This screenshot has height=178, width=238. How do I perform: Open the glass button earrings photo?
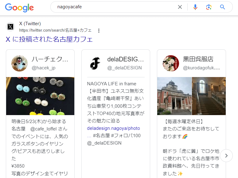point(40,96)
